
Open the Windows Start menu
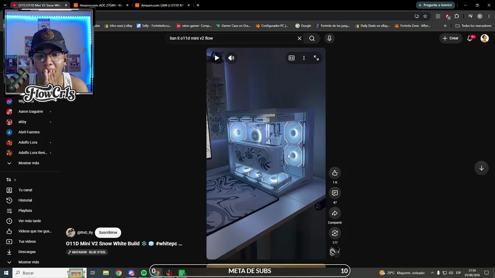pyautogui.click(x=6, y=273)
